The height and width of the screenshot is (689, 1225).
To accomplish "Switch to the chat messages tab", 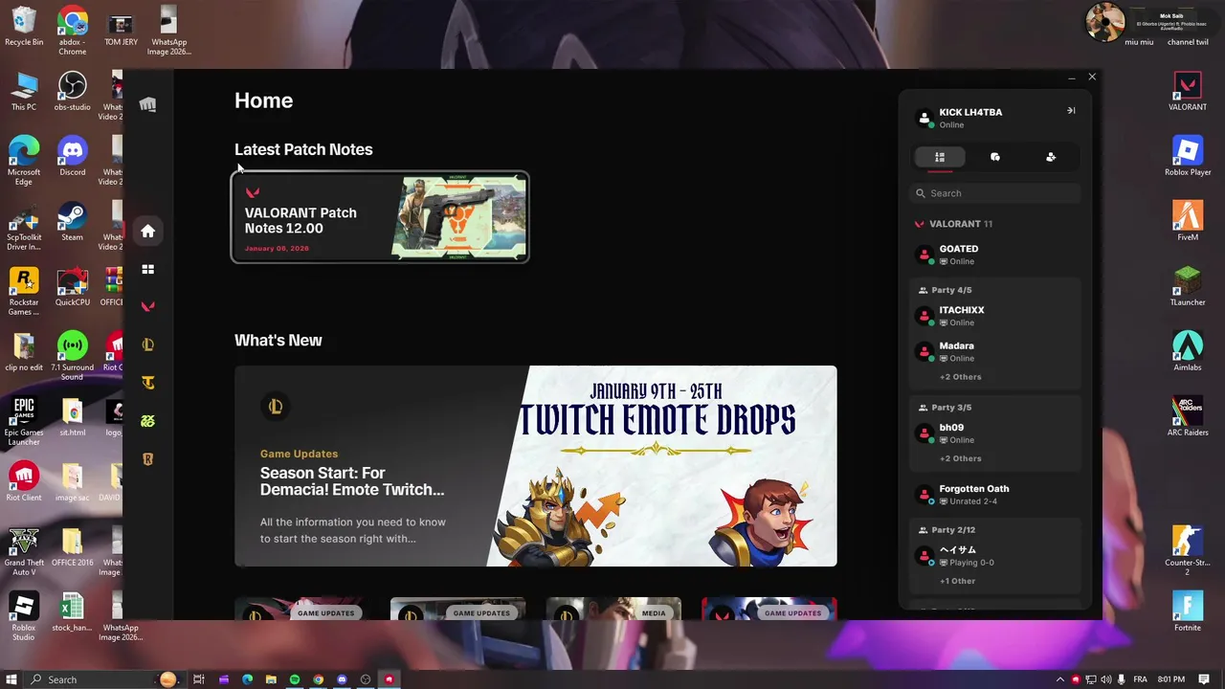I will tap(995, 157).
